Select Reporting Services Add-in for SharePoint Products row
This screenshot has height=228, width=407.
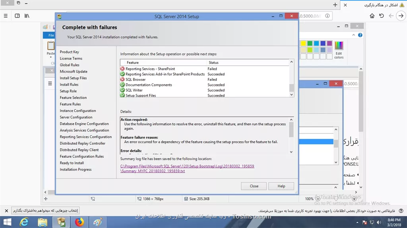click(x=204, y=74)
